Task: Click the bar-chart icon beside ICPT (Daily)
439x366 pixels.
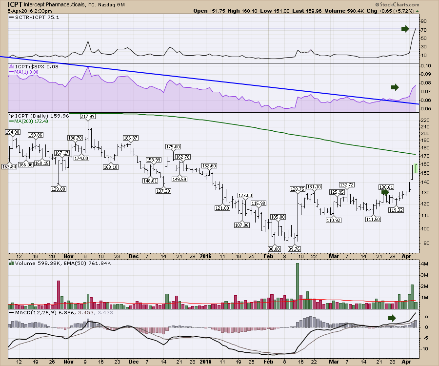Action: (12, 116)
